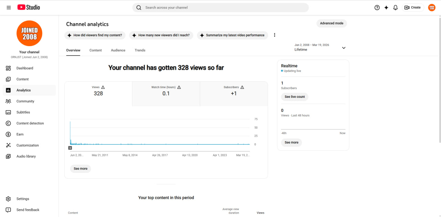Click the Dashboard grid icon
Viewport: 441px width, 217px height.
click(x=9, y=68)
